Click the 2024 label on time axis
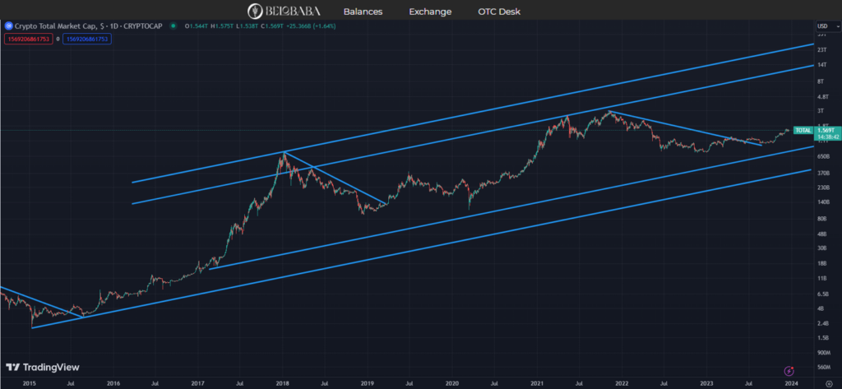 pyautogui.click(x=790, y=383)
